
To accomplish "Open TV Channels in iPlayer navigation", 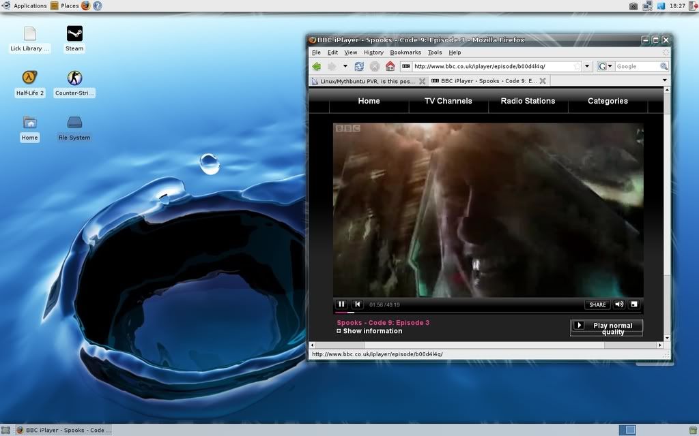I will point(448,101).
